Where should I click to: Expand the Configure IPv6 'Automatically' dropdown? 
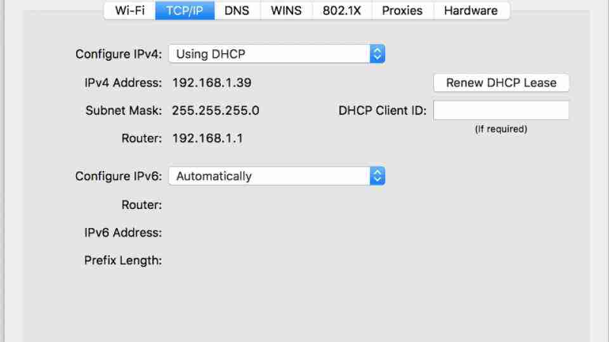[277, 177]
